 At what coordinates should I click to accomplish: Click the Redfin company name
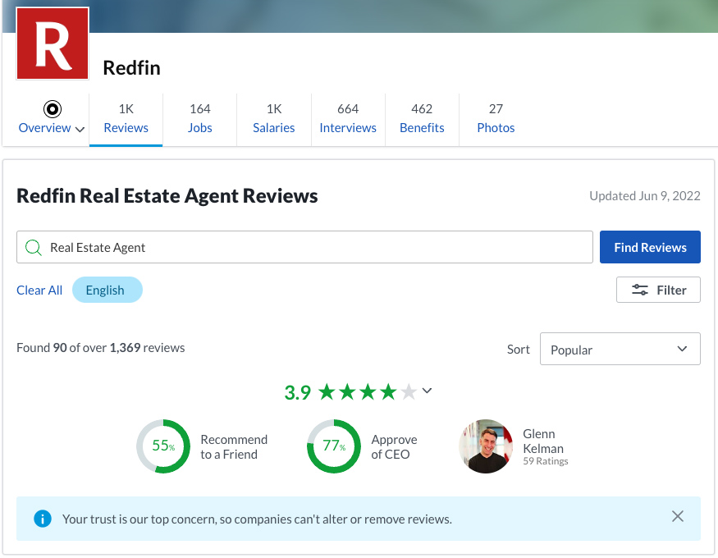click(x=132, y=68)
